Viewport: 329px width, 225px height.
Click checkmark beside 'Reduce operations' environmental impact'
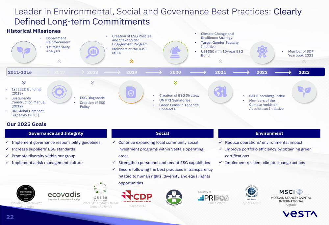(220, 142)
